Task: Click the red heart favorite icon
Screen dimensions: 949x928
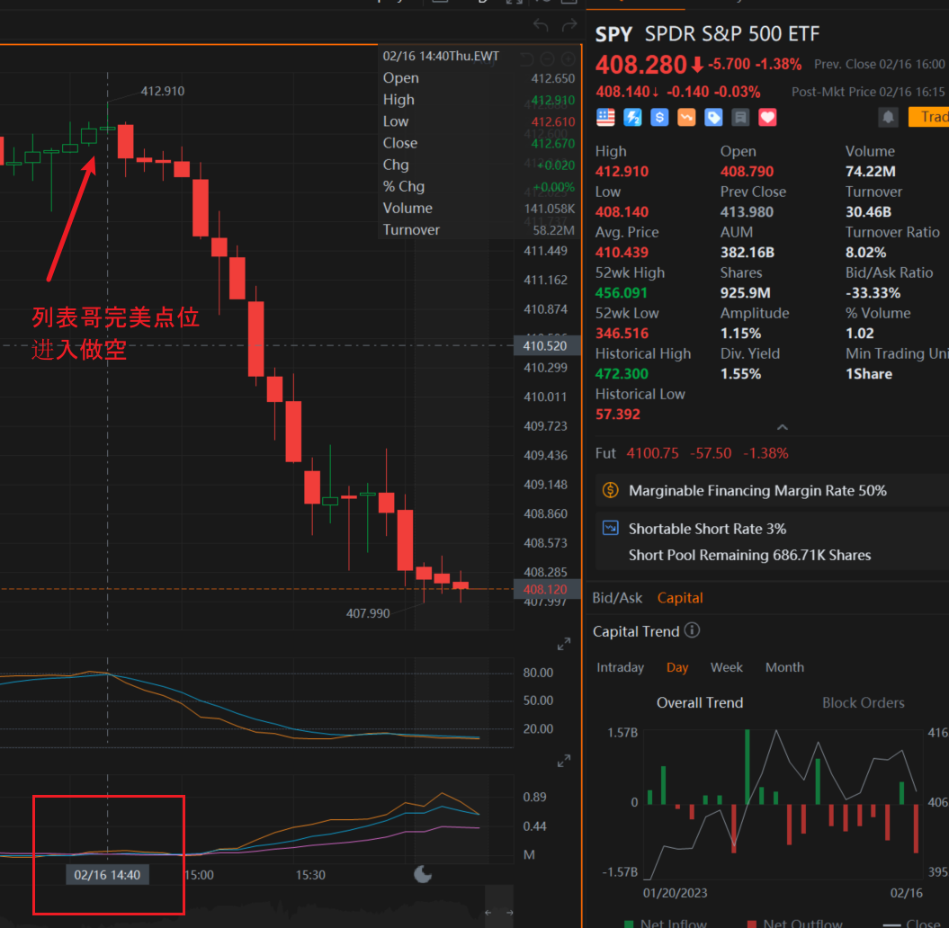Action: tap(767, 118)
